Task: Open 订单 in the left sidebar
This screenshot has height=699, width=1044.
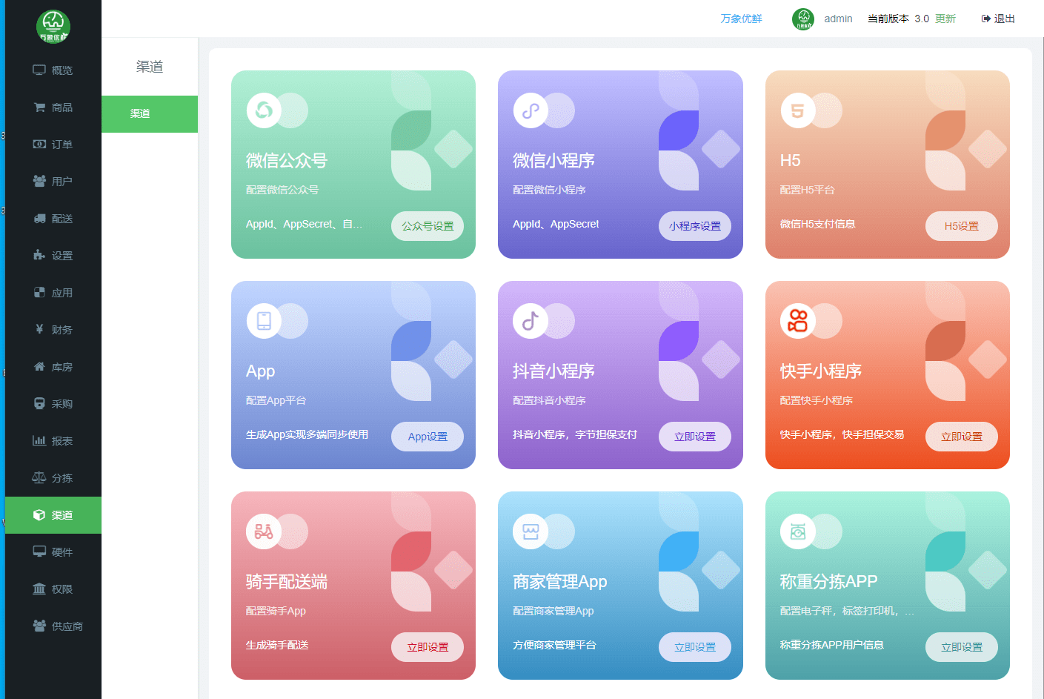Action: (53, 145)
